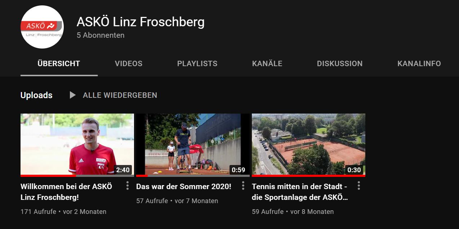Click the 0:59 duration badge
Image resolution: width=459 pixels, height=229 pixels.
pyautogui.click(x=239, y=170)
